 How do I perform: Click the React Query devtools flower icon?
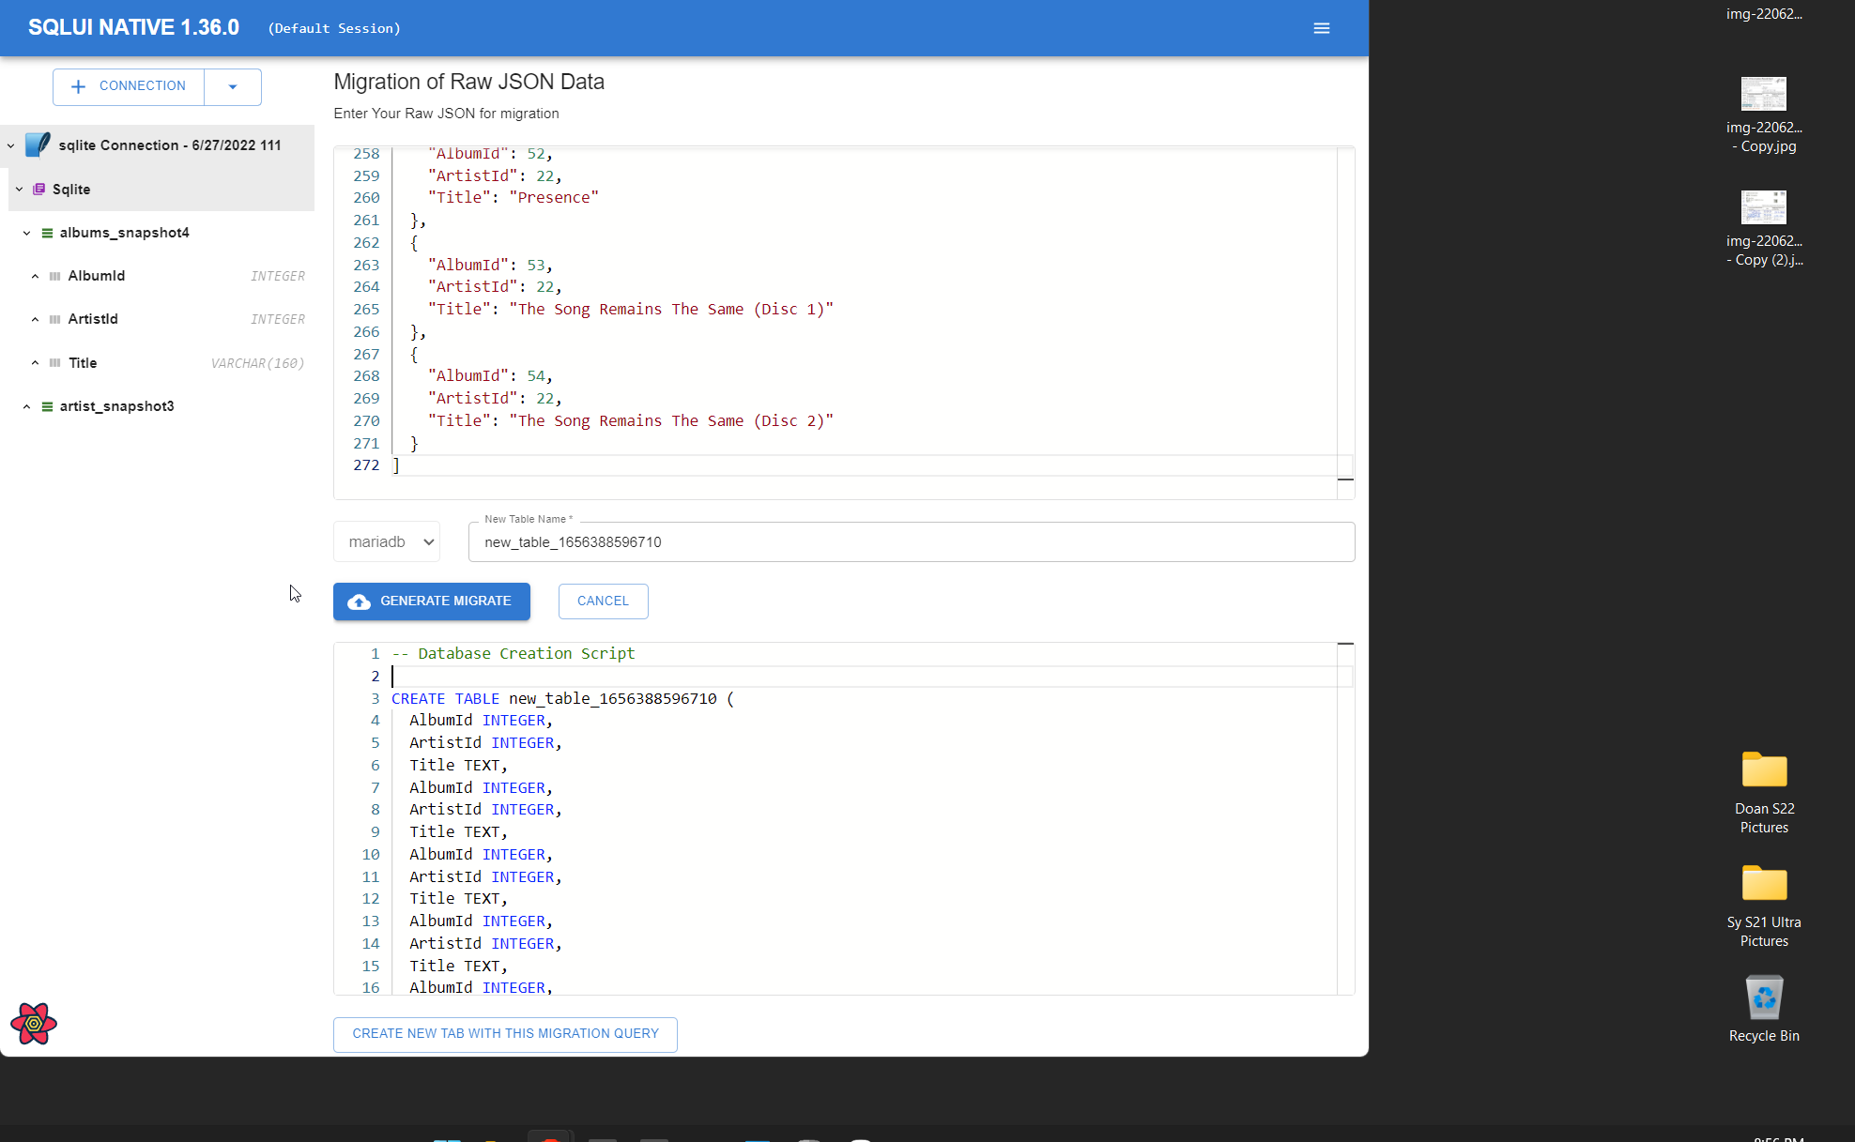pyautogui.click(x=34, y=1023)
